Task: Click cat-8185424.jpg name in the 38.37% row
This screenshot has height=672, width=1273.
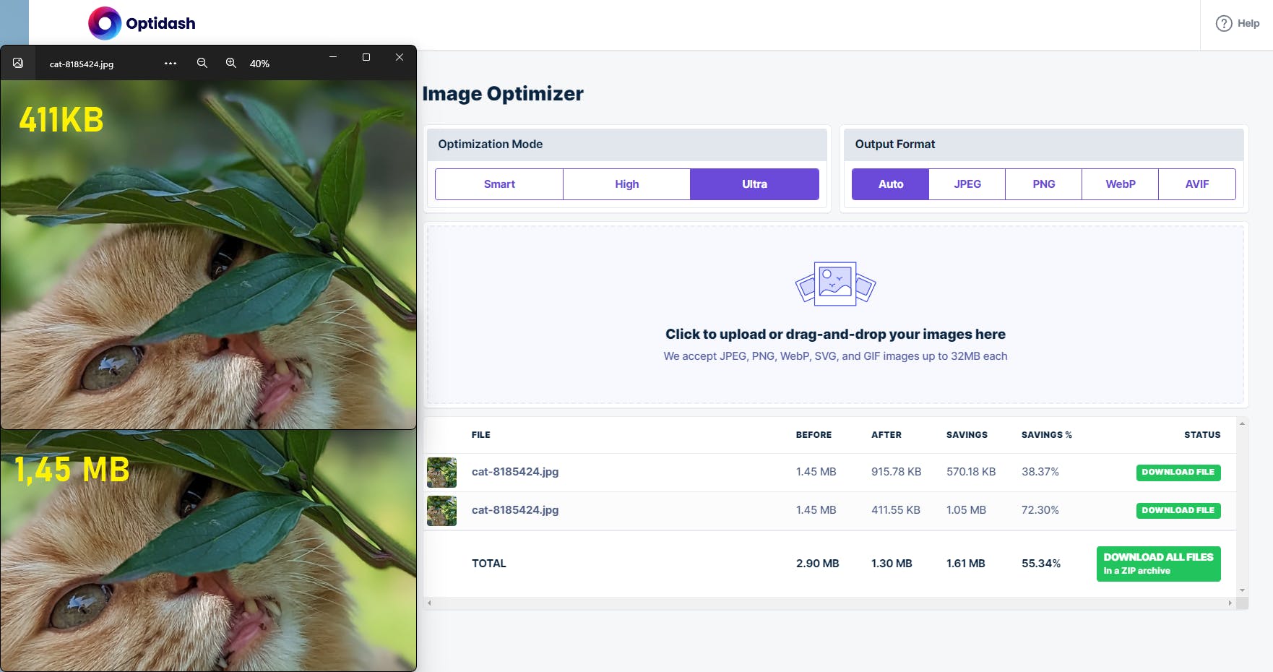Action: 515,472
